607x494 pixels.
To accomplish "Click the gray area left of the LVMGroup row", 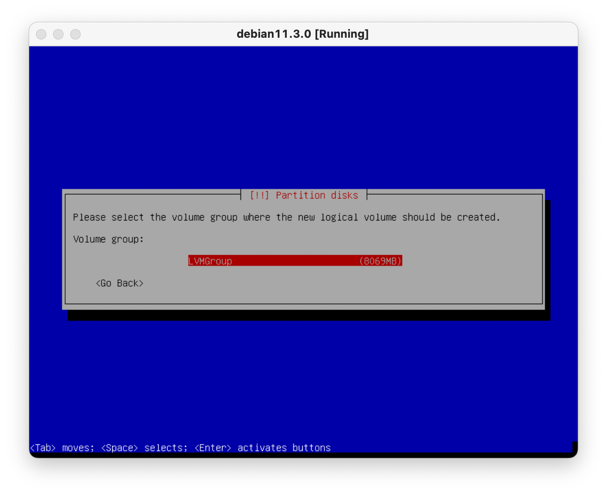I will (129, 261).
